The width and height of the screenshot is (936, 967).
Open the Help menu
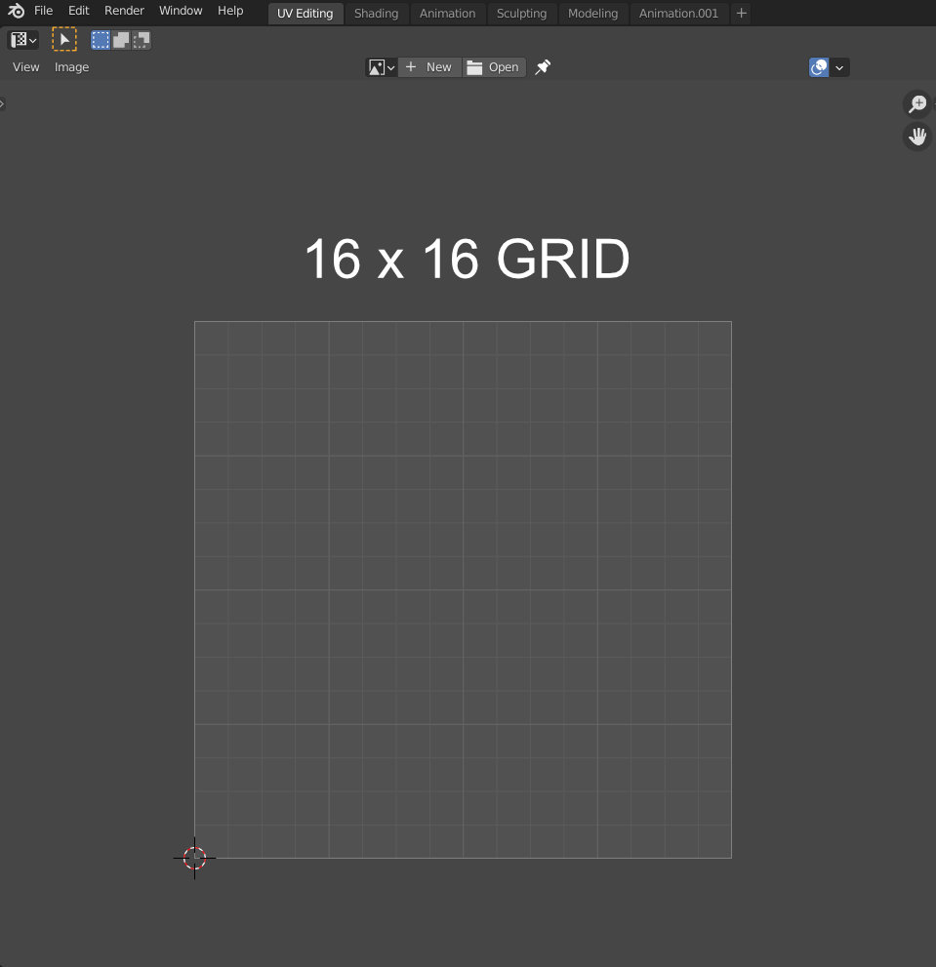pos(230,11)
